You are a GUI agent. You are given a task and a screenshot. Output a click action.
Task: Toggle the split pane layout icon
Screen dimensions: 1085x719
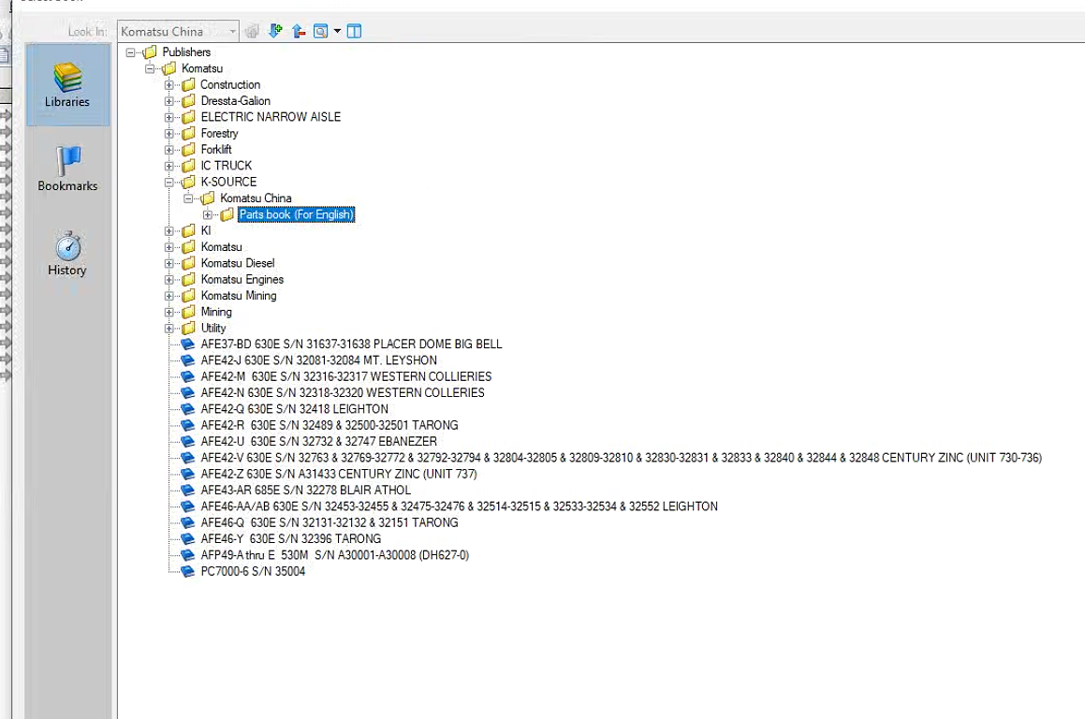pyautogui.click(x=354, y=31)
